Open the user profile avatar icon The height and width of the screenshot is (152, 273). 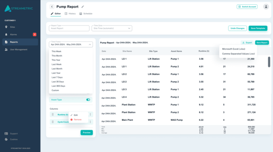tap(266, 7)
